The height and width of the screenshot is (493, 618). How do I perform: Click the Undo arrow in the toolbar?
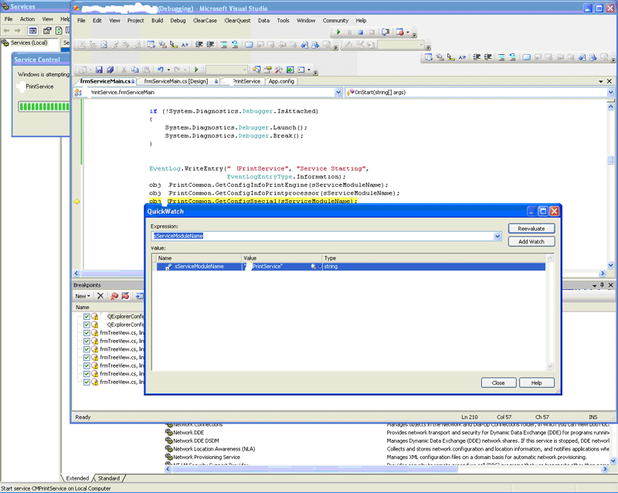(160, 70)
